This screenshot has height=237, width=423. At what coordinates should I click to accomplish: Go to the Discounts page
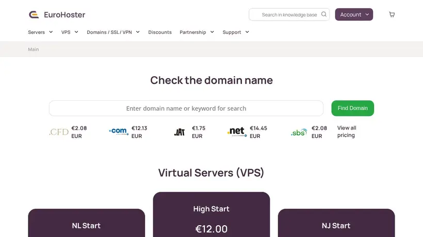(160, 32)
